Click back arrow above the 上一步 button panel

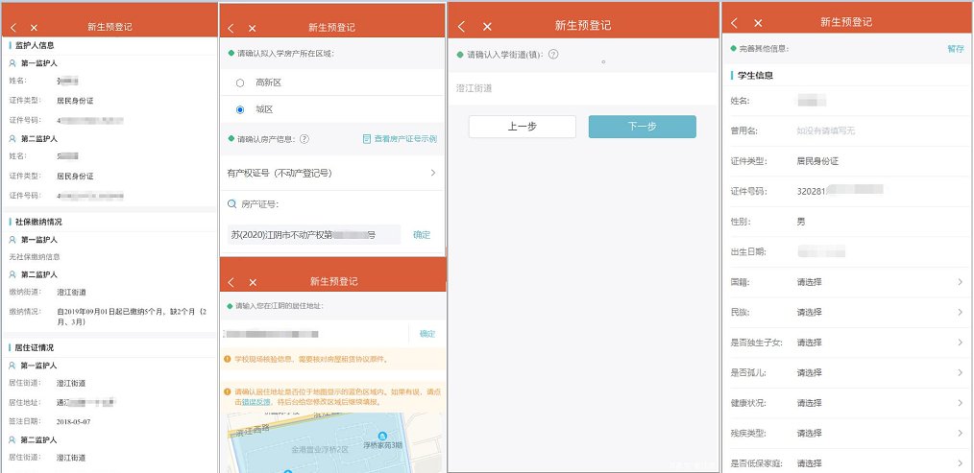point(462,26)
